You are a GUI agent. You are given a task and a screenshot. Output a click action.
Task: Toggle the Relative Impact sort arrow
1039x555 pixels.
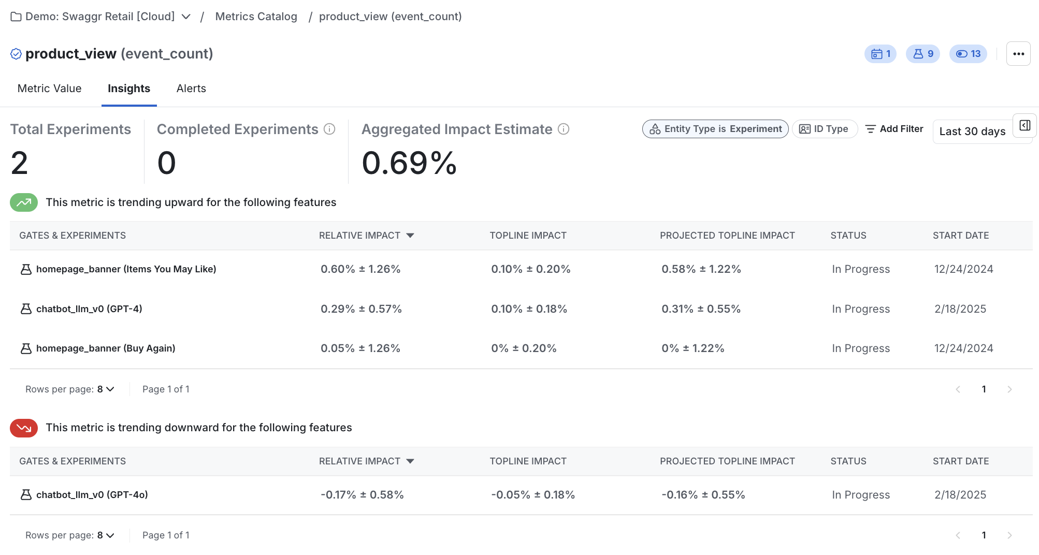coord(410,235)
